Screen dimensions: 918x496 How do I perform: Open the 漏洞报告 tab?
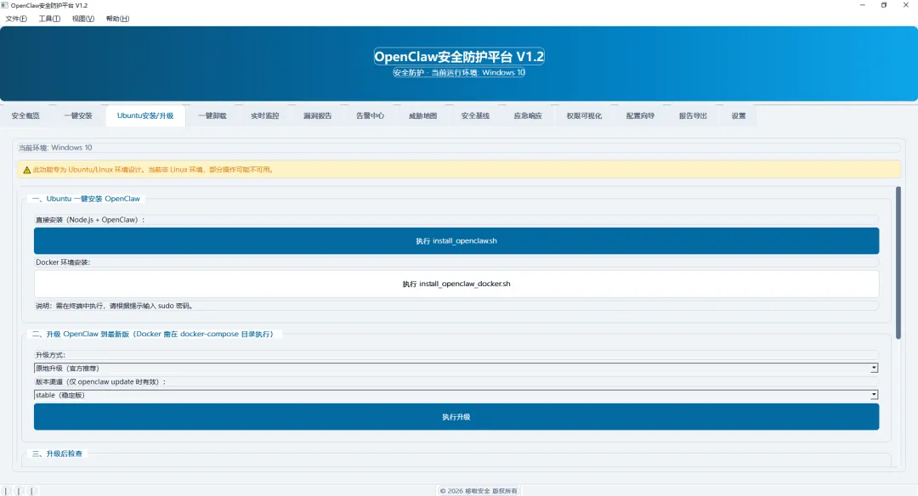(x=318, y=116)
